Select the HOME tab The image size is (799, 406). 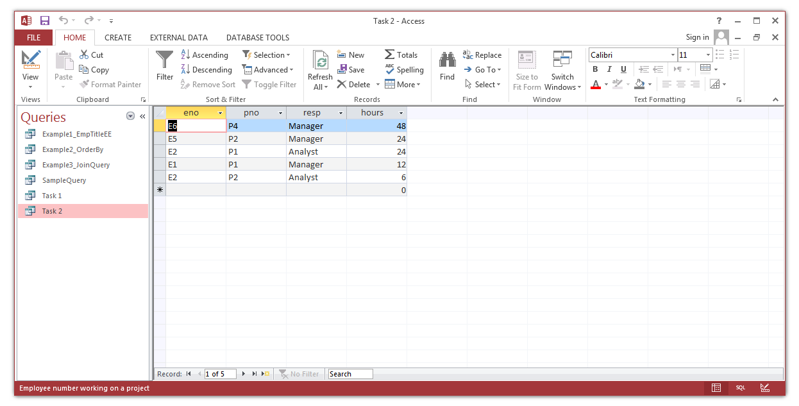coord(75,38)
